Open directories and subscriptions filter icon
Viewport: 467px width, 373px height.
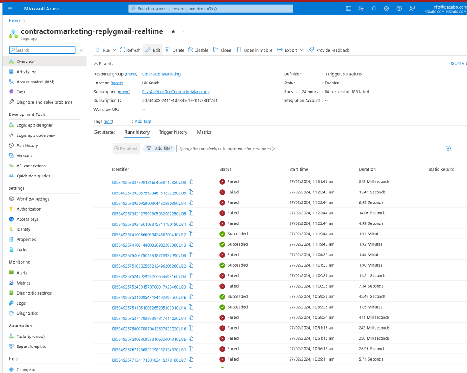pyautogui.click(x=361, y=9)
